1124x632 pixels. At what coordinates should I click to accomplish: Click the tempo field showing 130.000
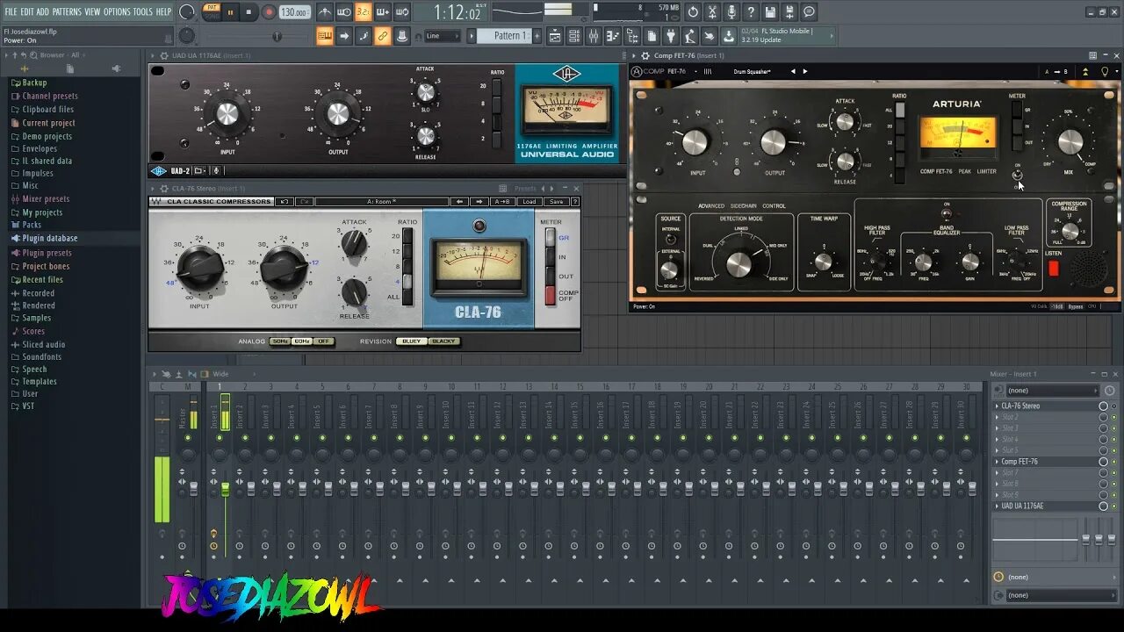[x=294, y=12]
